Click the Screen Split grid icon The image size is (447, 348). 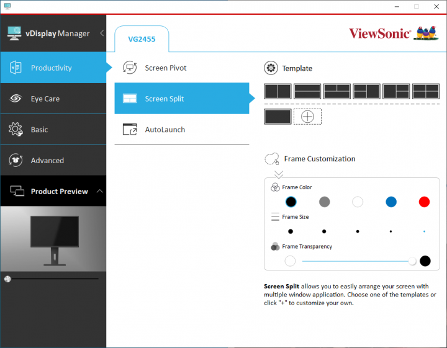130,99
